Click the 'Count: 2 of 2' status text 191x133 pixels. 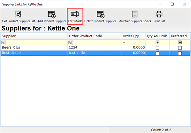coord(161,130)
